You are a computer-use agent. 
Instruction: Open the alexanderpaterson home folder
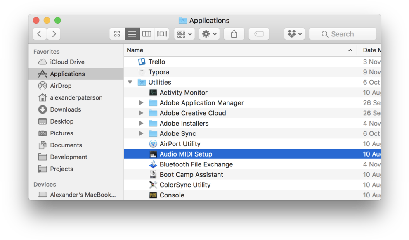pyautogui.click(x=76, y=97)
